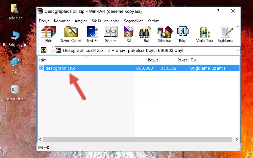Open the Bul (Find) binoculars tool

(x=146, y=34)
